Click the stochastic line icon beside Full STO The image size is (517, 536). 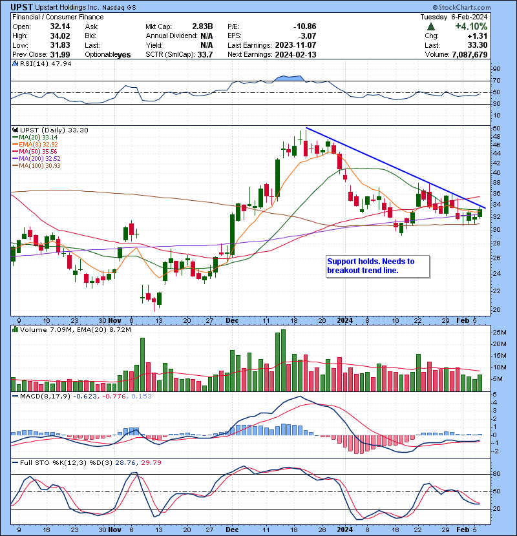(x=16, y=463)
